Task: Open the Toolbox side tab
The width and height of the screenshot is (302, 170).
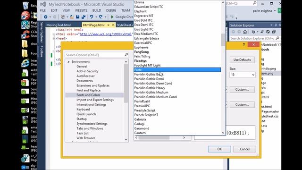Action: pos(41,51)
